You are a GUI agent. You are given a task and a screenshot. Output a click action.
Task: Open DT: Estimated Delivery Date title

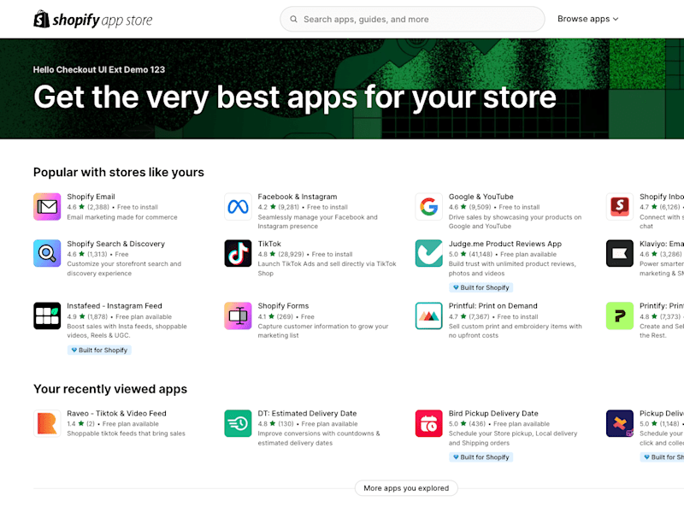[x=307, y=413]
